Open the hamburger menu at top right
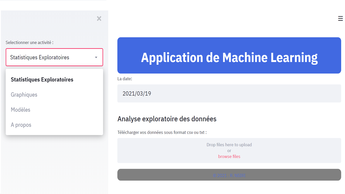This screenshot has width=345, height=194. 340,18
